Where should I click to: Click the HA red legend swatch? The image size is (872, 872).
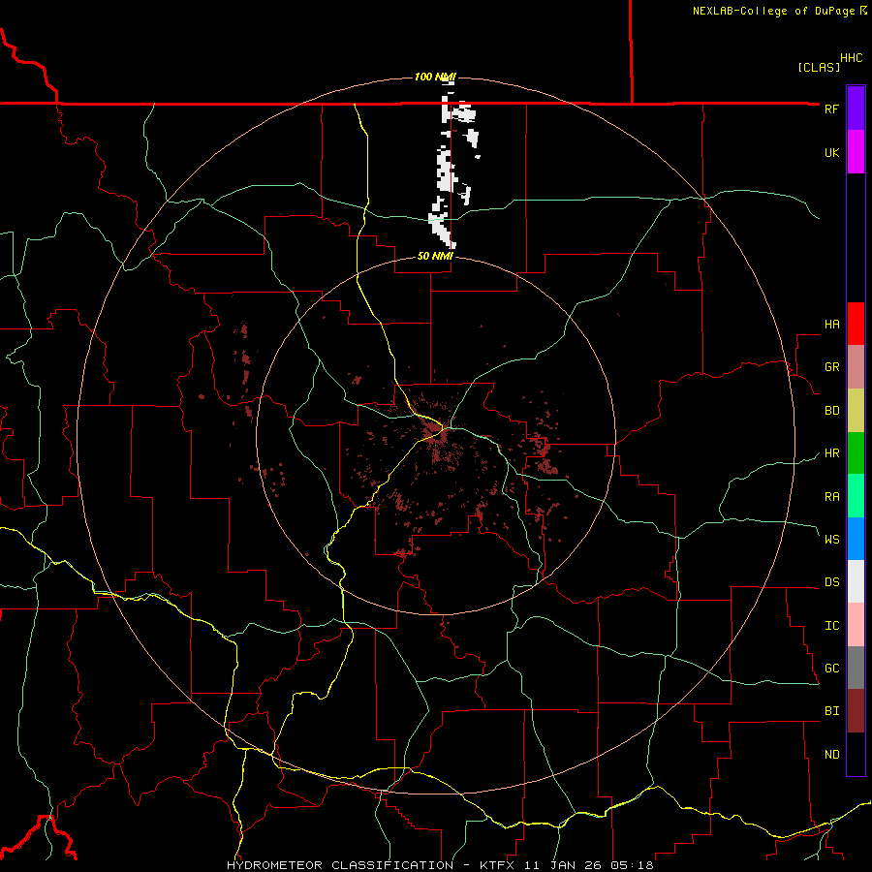[856, 324]
